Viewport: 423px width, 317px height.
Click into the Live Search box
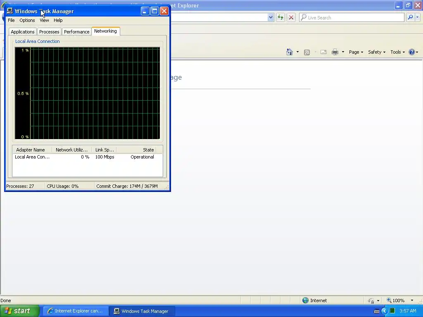[352, 17]
